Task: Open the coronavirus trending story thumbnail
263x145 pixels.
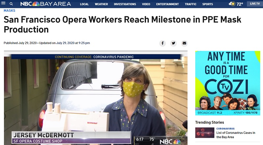Action: pos(204,133)
